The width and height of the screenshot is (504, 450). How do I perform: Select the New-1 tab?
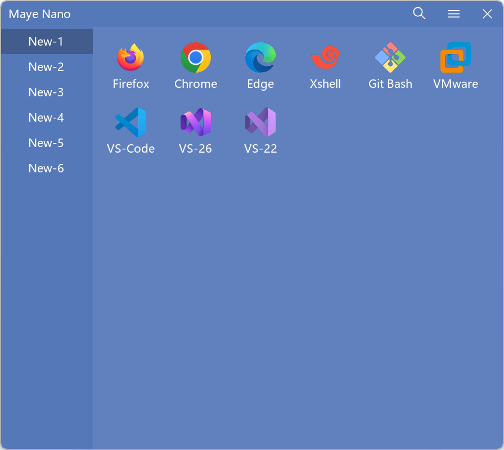coord(46,42)
